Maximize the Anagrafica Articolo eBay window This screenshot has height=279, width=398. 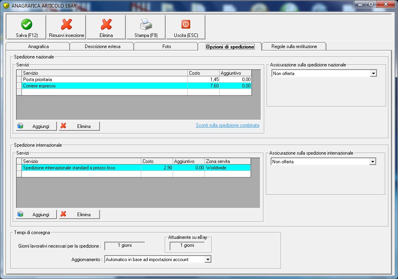(x=371, y=4)
